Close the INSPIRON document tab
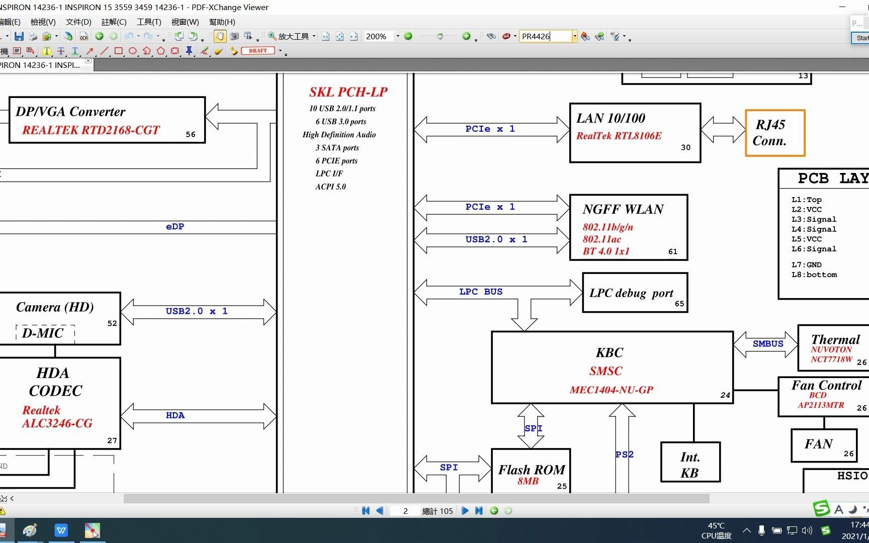This screenshot has height=543, width=869. 88,61
